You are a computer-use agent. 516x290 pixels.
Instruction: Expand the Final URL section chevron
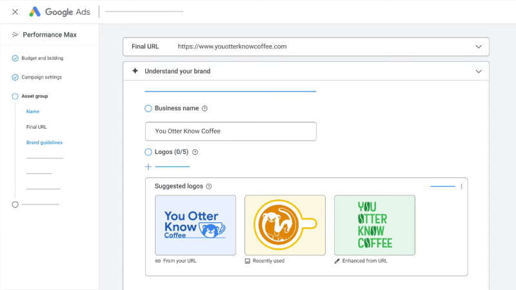479,46
